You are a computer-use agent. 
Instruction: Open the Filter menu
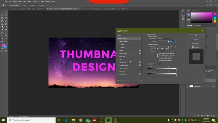[x=34, y=1]
